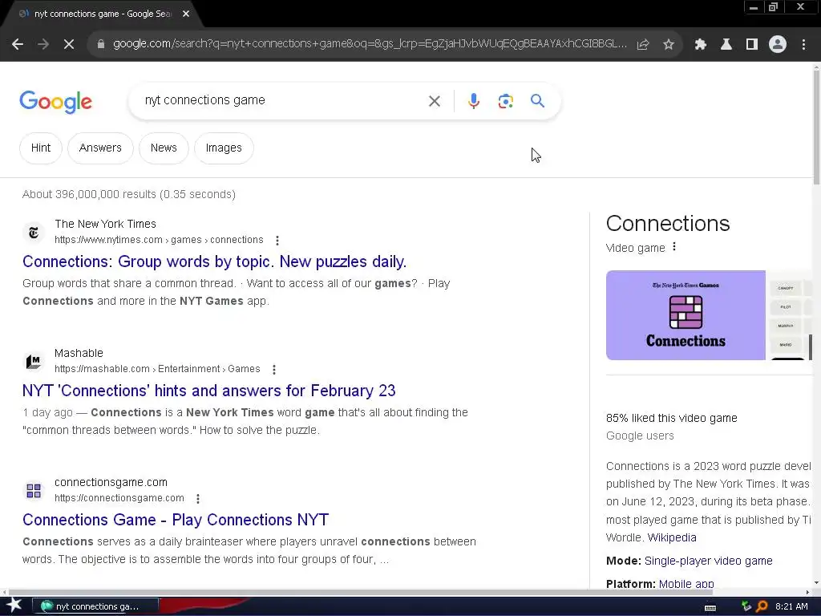Click the New York Times favicon

coord(34,232)
